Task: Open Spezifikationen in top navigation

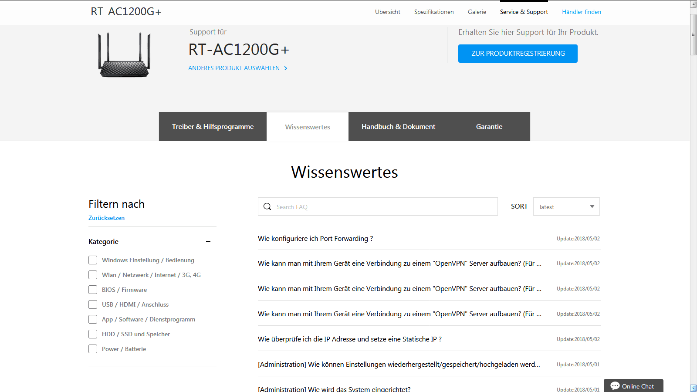Action: coord(434,12)
